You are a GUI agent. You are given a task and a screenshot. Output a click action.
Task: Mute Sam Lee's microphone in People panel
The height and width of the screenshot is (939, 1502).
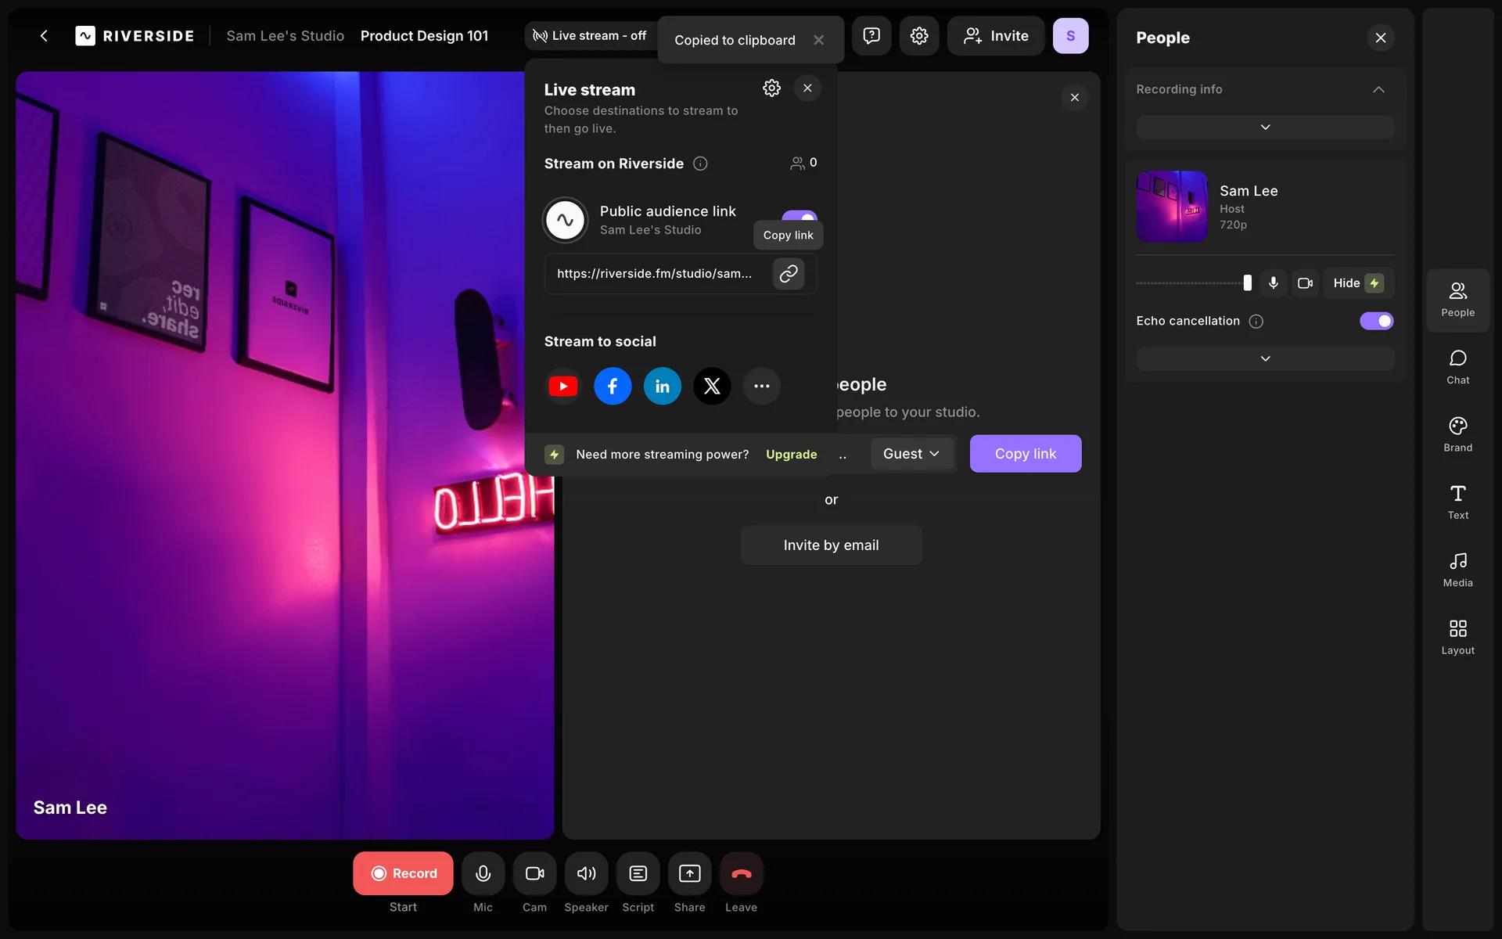click(x=1274, y=283)
